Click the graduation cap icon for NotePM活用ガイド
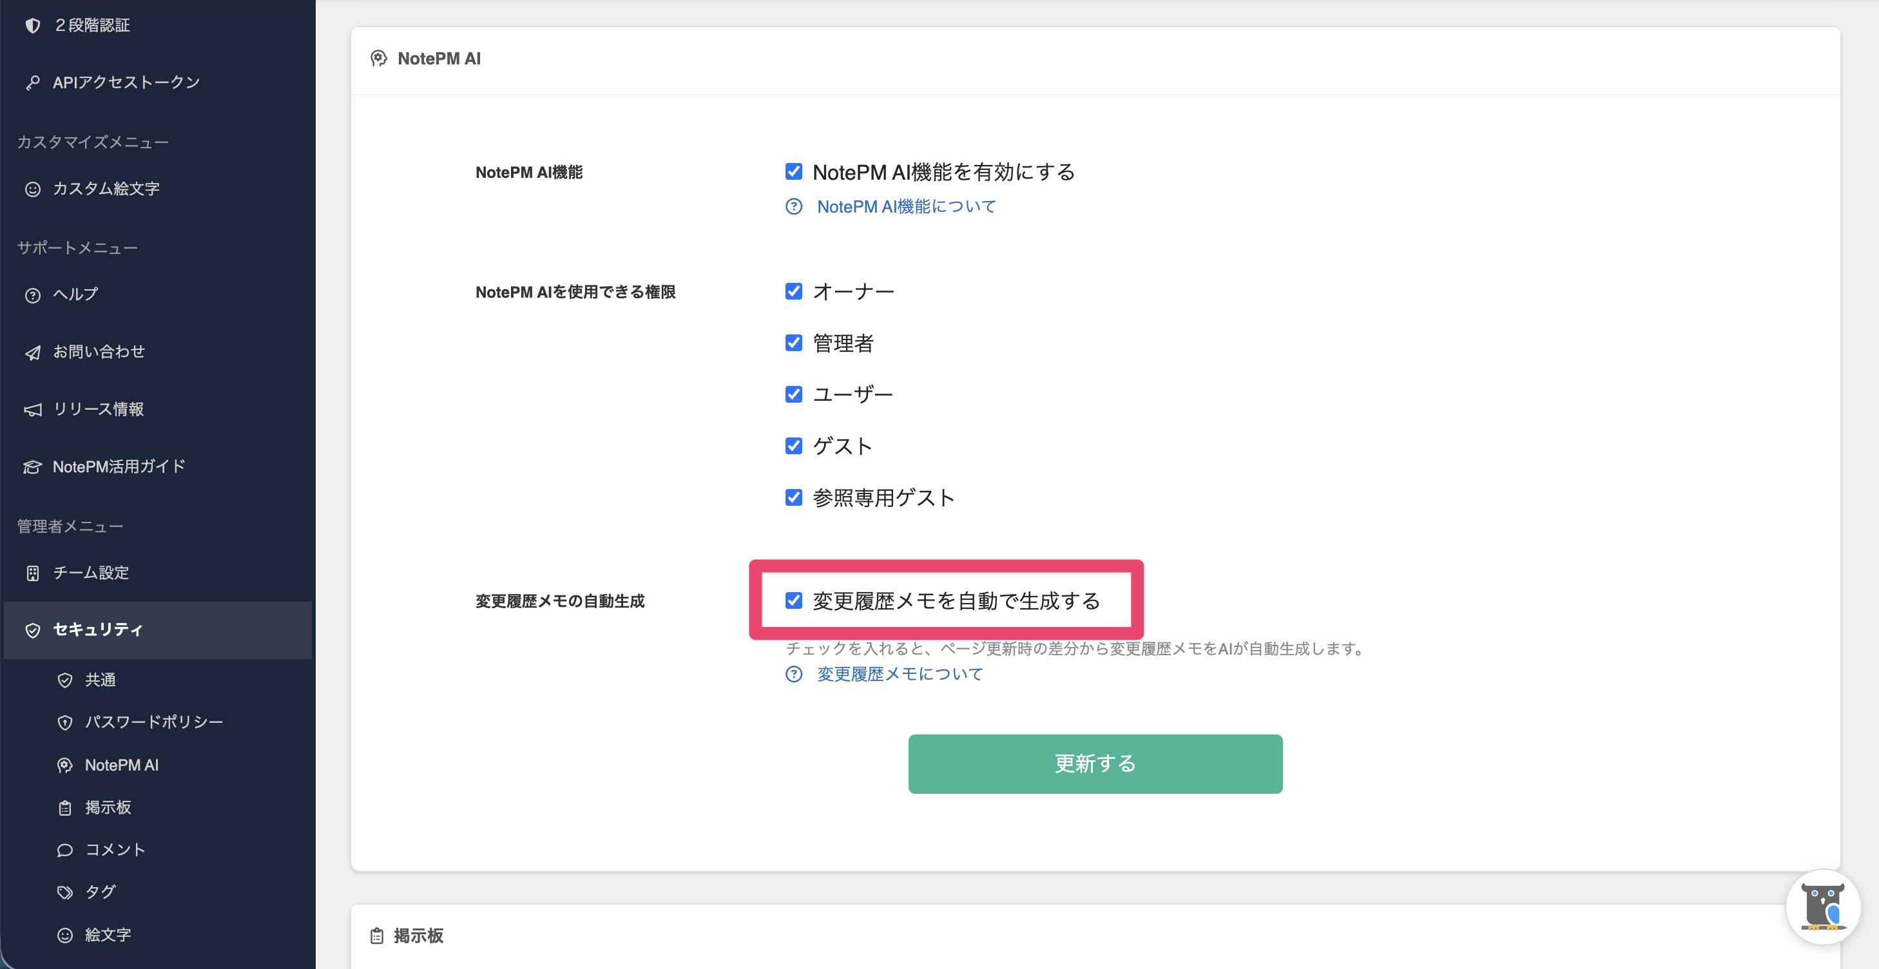The width and height of the screenshot is (1879, 969). [32, 467]
